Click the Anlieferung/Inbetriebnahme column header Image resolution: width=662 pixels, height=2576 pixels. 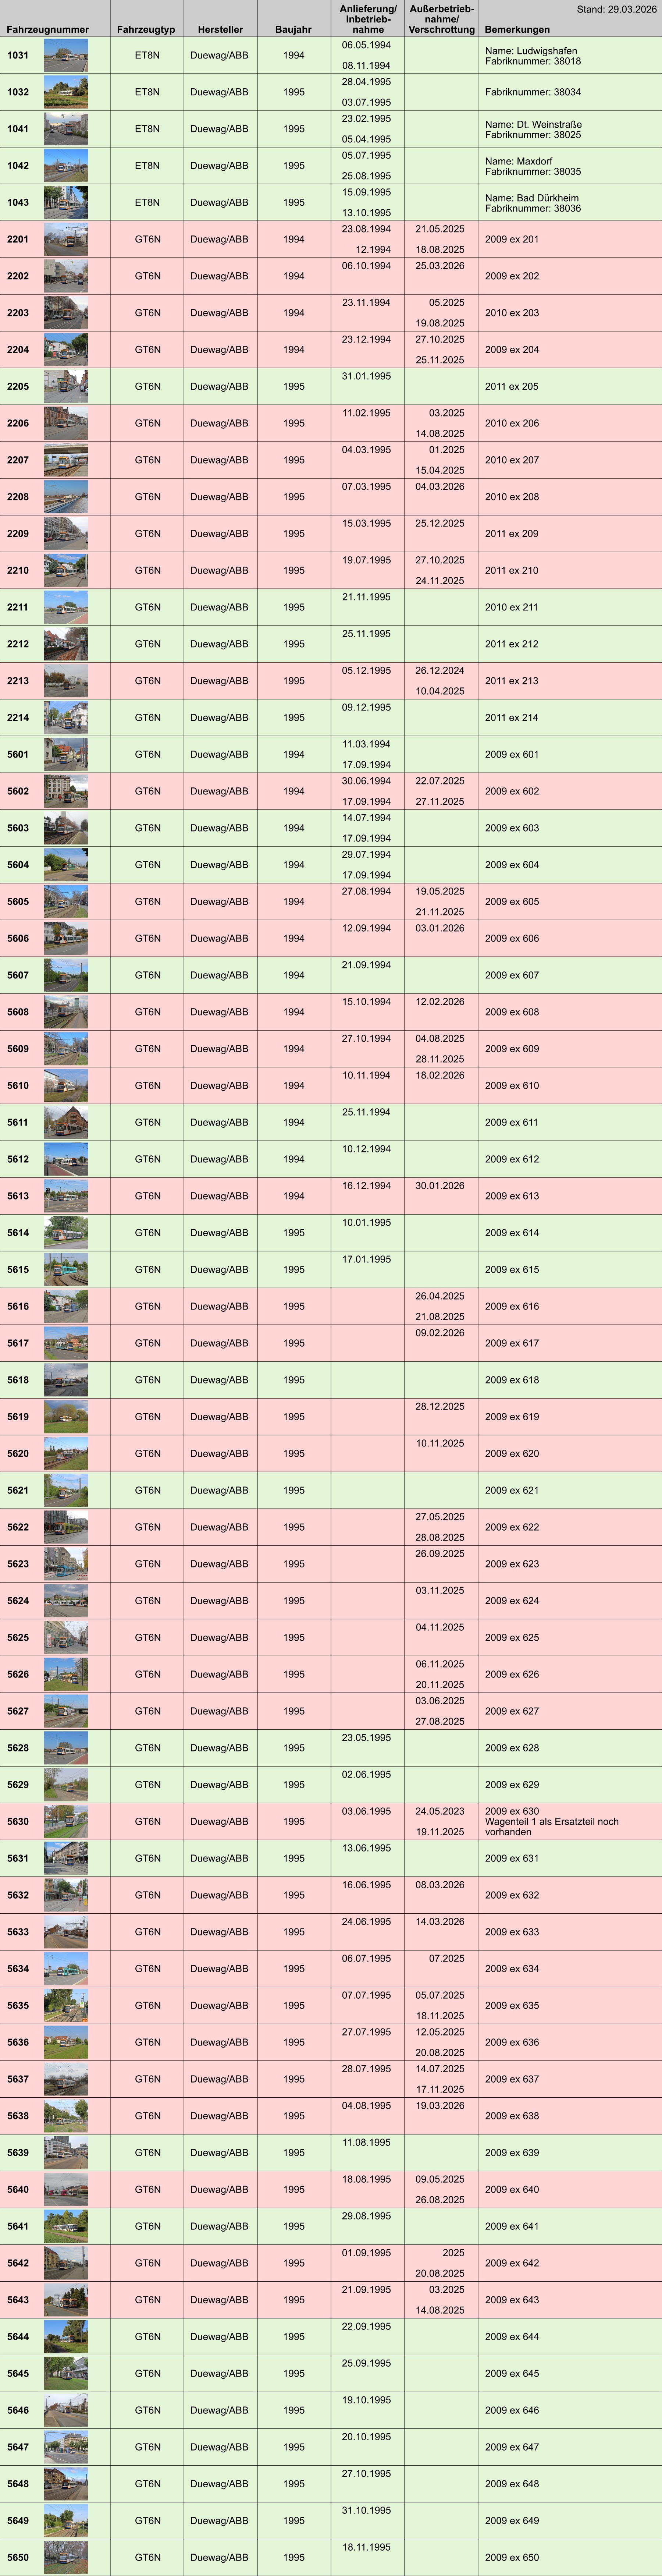tap(368, 19)
